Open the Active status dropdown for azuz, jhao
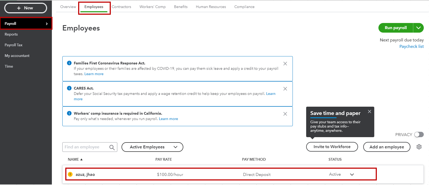This screenshot has width=429, height=185. (352, 175)
